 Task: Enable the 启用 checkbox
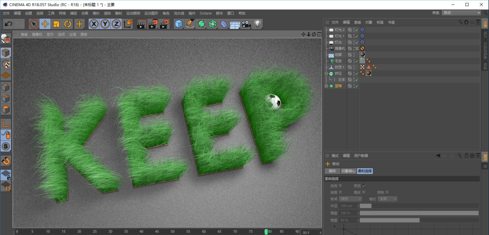point(341,186)
